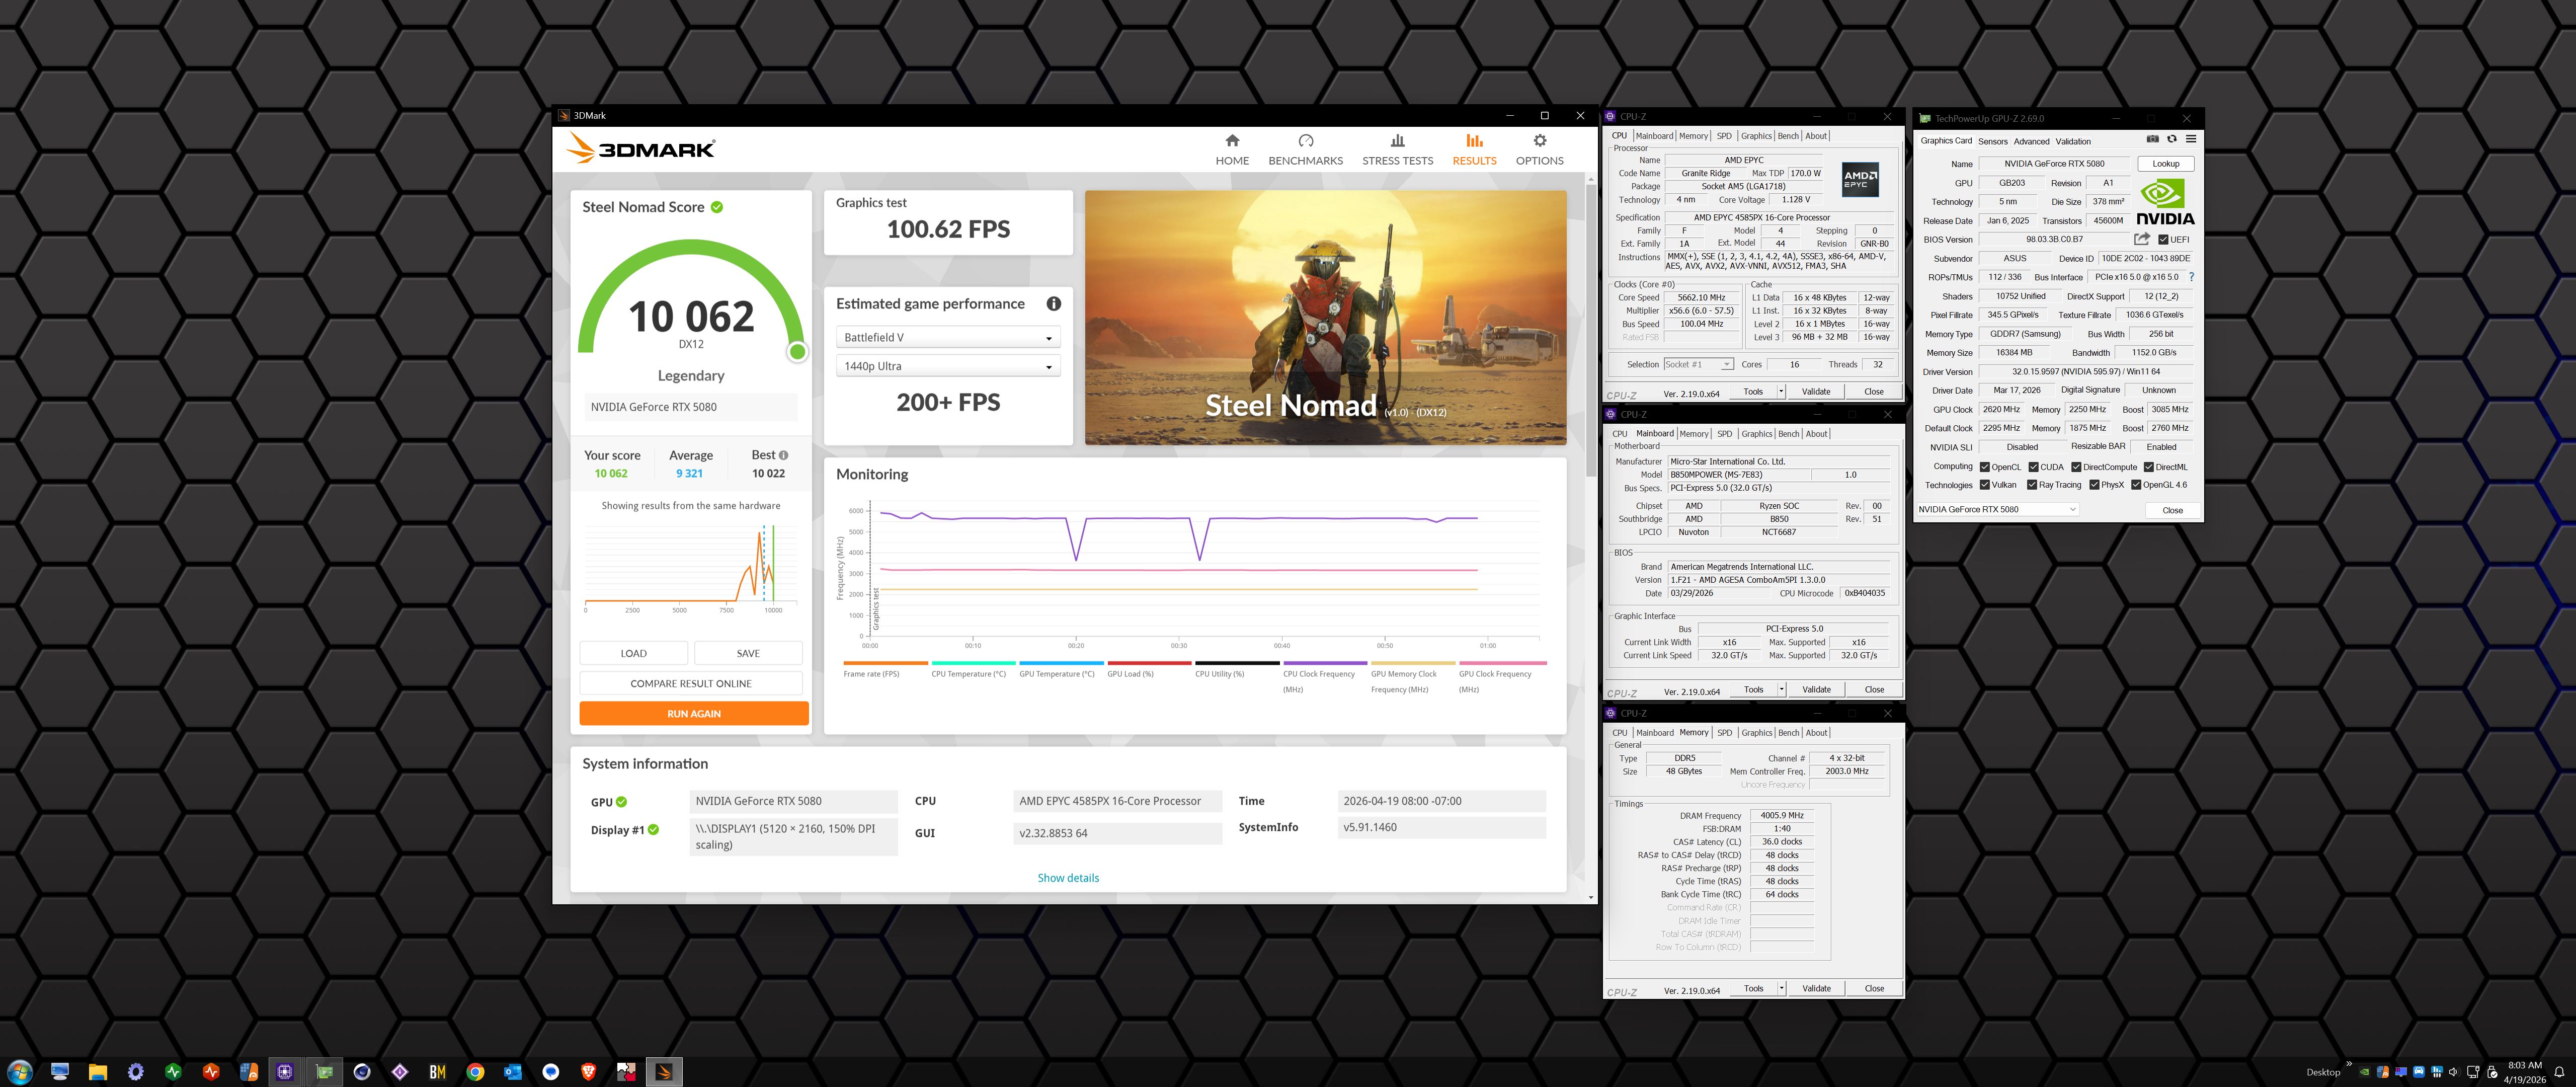
Task: Toggle the UEFI checkbox in GPU-Z
Action: tap(2163, 240)
